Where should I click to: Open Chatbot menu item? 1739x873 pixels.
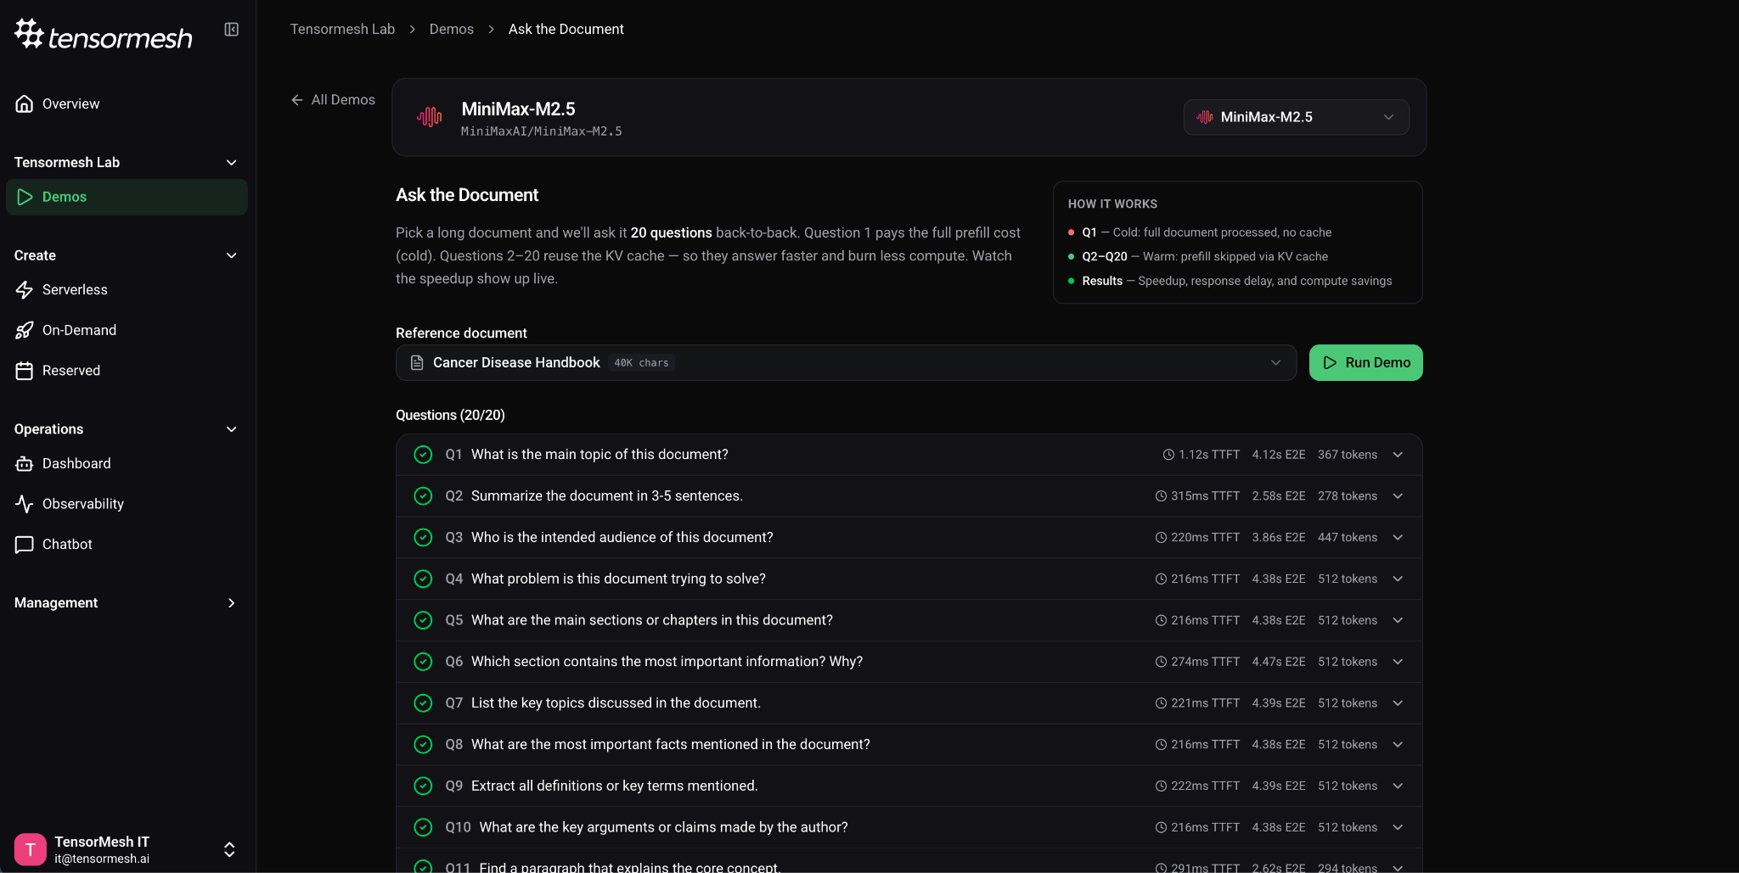coord(67,545)
